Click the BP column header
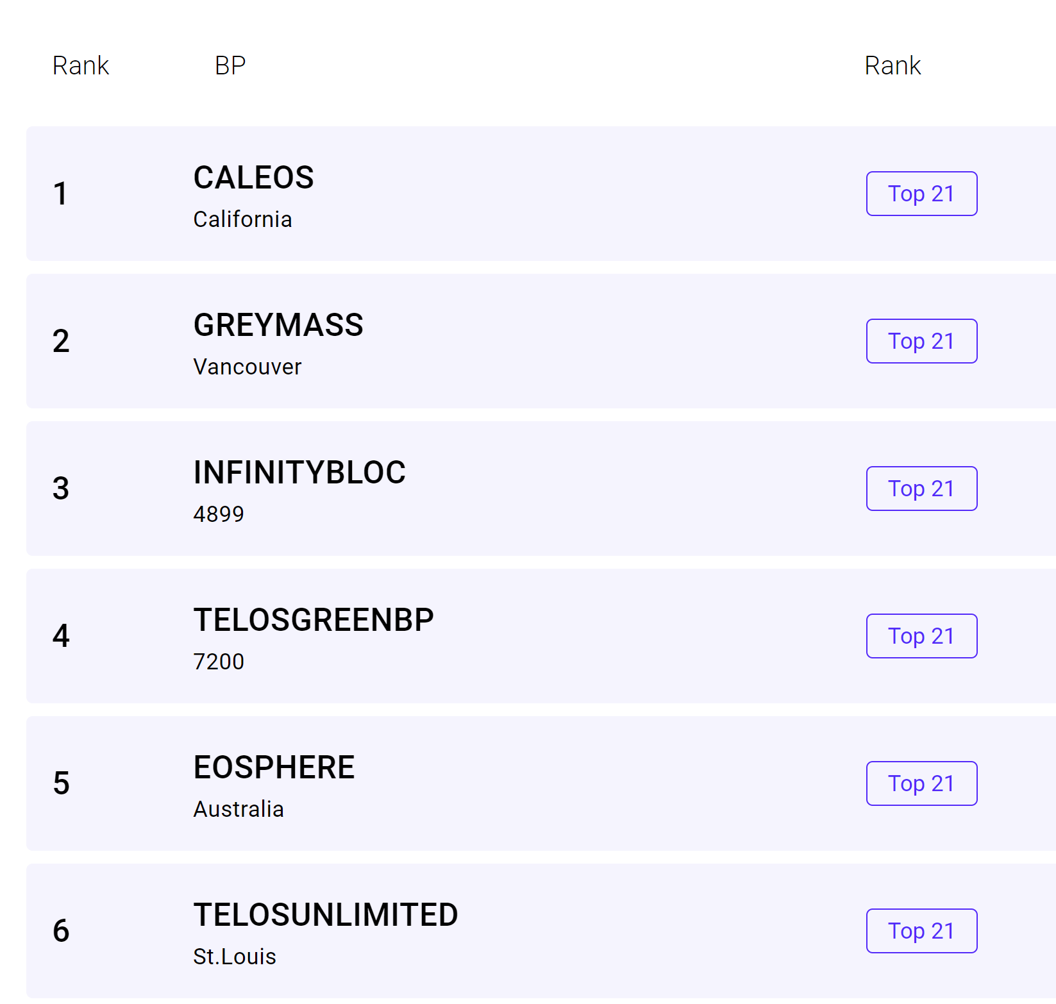 coord(230,65)
